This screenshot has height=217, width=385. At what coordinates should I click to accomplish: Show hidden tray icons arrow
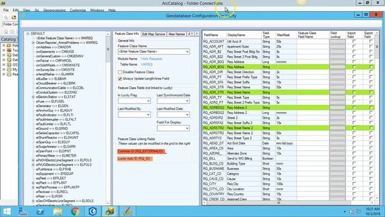(345, 212)
